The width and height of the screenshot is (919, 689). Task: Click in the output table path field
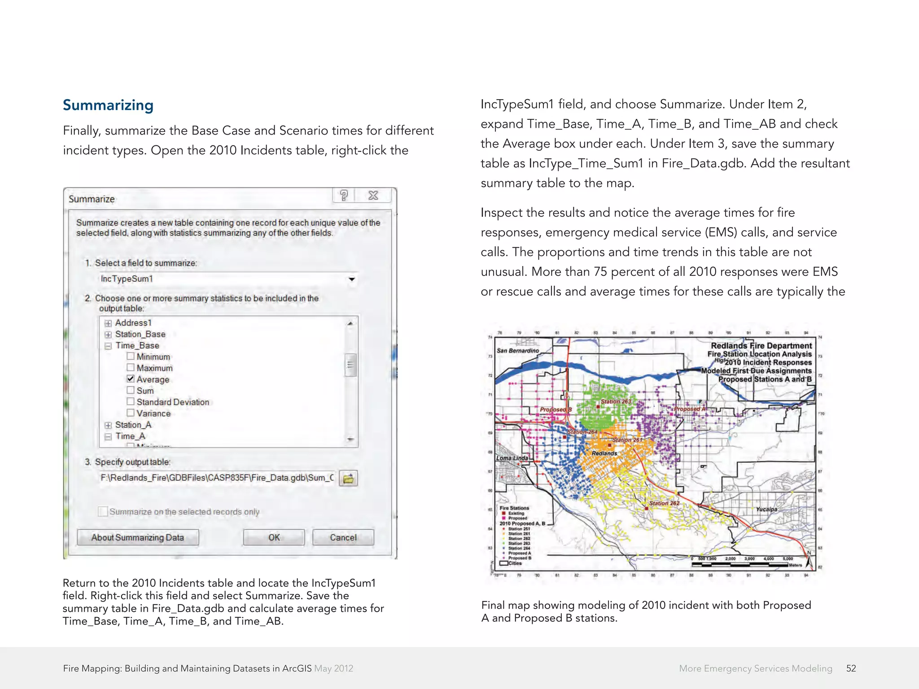tap(217, 478)
